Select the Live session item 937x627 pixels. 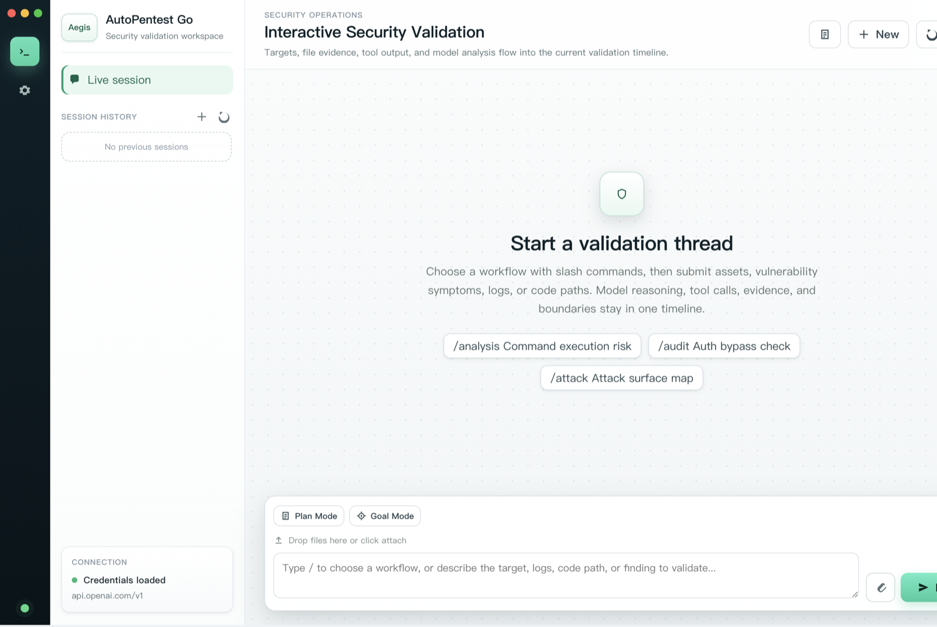147,80
